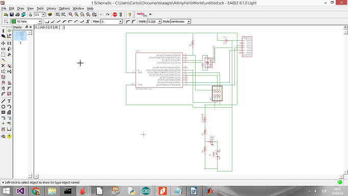Expand the Width value dropdown
This screenshot has height=196, width=348.
(159, 21)
